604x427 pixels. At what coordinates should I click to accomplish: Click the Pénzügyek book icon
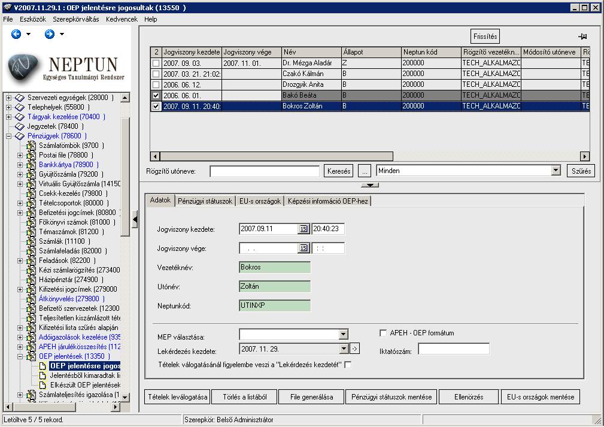click(20, 136)
